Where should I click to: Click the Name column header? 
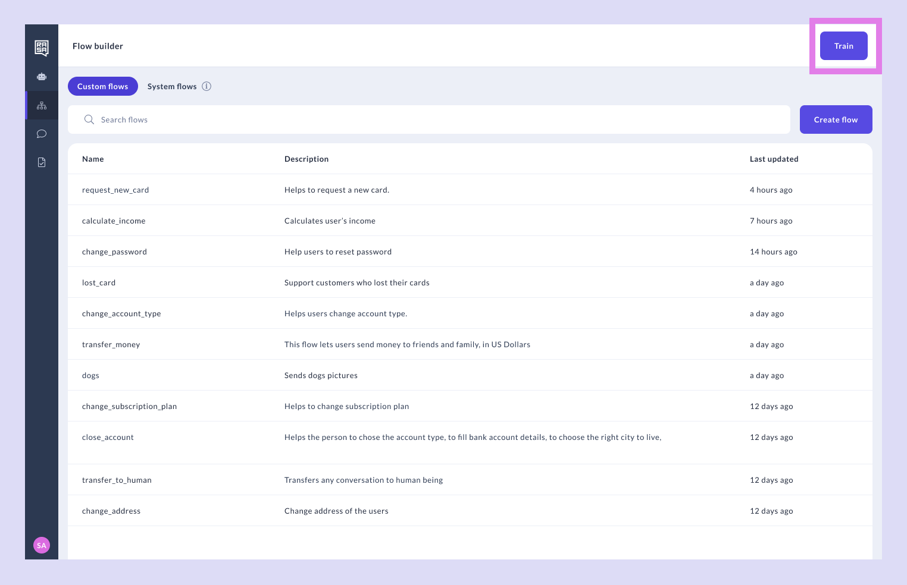tap(93, 159)
